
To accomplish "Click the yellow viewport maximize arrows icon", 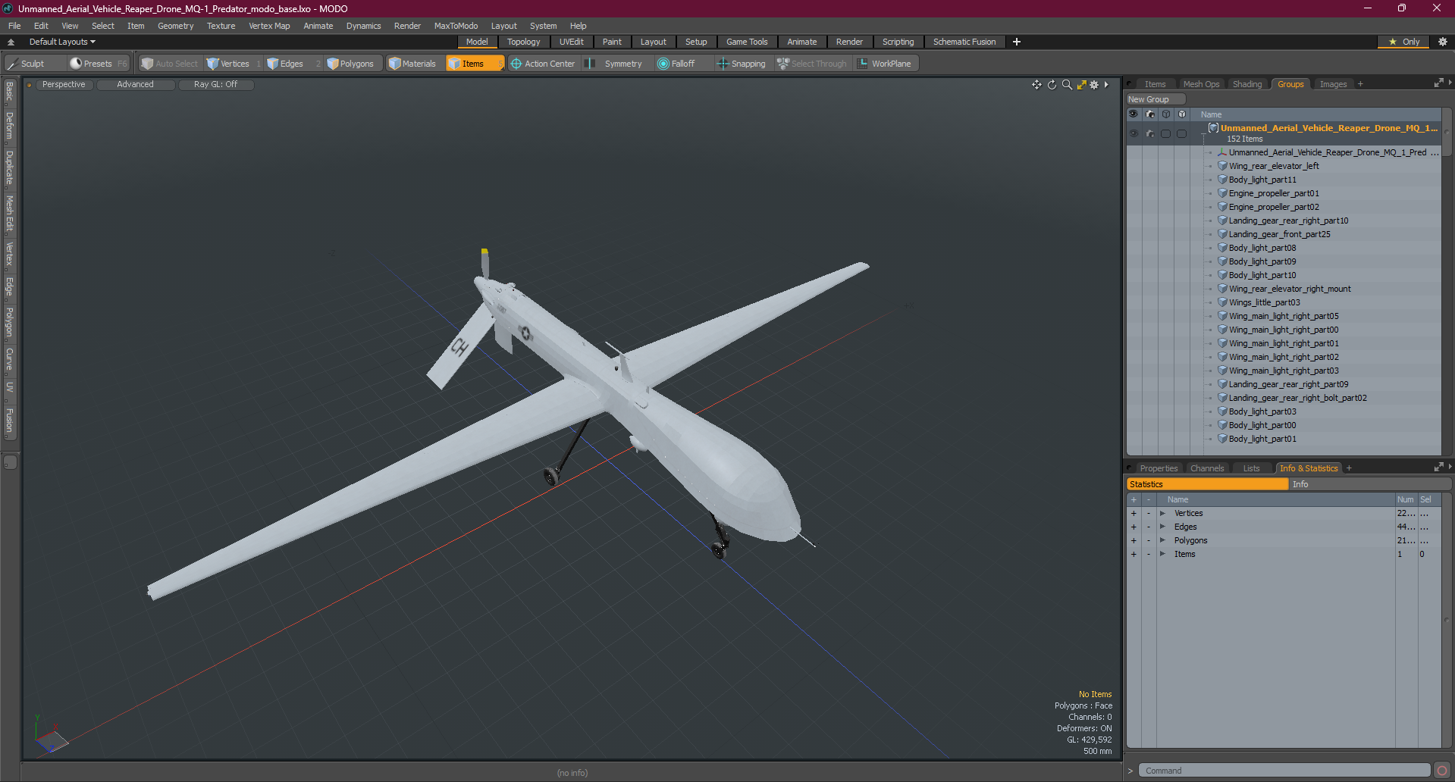I will click(1082, 85).
